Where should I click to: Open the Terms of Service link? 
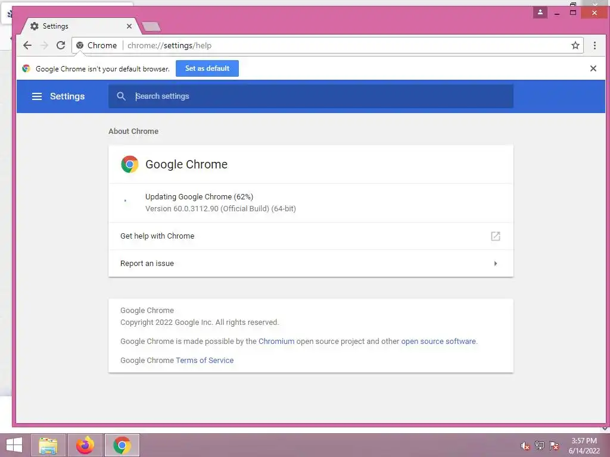pos(205,360)
